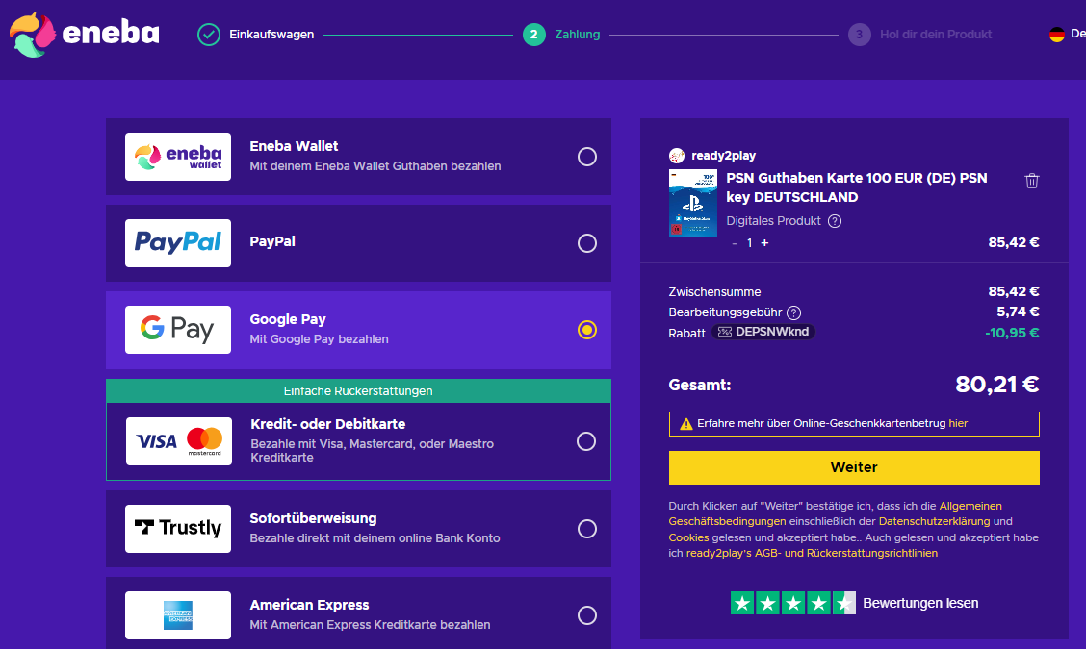Click the Zahlung step label
The height and width of the screenshot is (649, 1086).
577,35
